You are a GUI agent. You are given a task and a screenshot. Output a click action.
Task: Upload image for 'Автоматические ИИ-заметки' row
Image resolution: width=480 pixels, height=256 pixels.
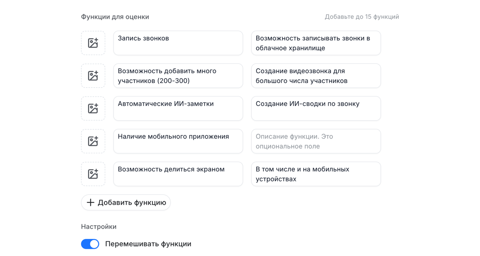click(93, 108)
